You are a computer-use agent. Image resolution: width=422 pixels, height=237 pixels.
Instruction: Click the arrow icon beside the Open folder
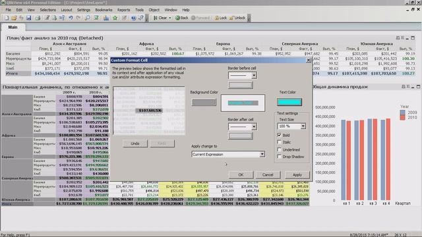(21, 18)
